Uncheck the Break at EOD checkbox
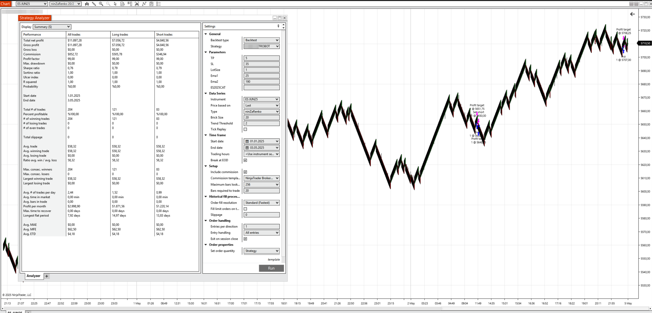Image resolution: width=652 pixels, height=313 pixels. pos(245,160)
